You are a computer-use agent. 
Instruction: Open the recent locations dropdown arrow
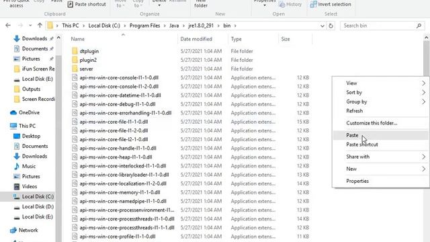pyautogui.click(x=30, y=26)
